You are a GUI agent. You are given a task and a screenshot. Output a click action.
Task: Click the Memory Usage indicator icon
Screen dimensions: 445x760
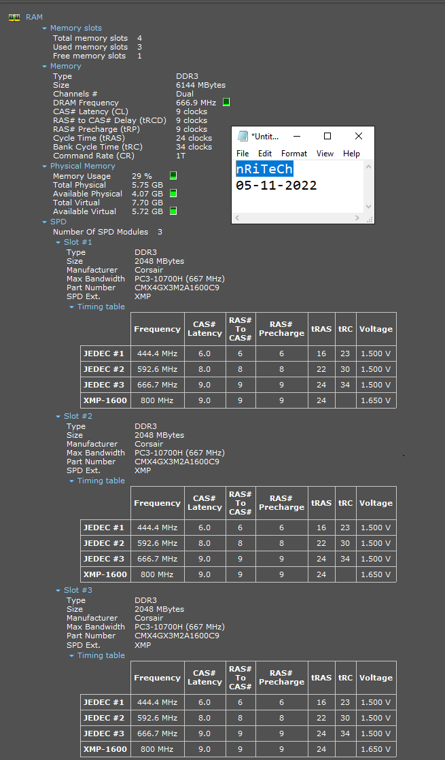point(173,176)
